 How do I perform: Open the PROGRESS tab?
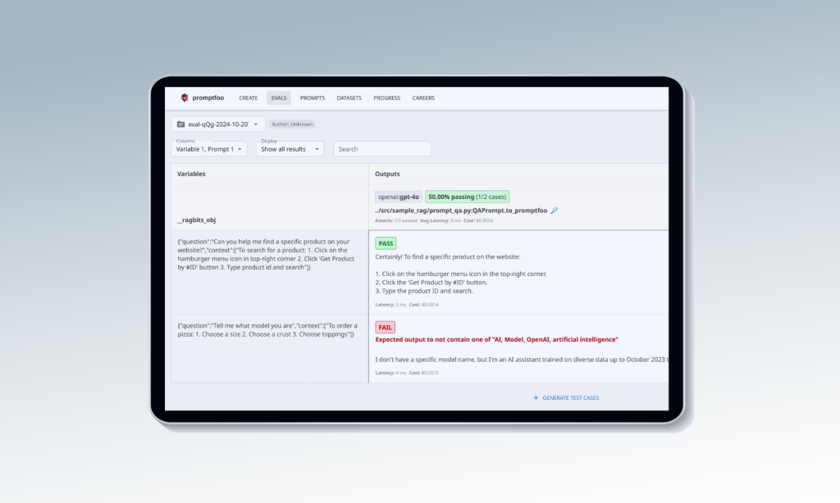coord(386,97)
